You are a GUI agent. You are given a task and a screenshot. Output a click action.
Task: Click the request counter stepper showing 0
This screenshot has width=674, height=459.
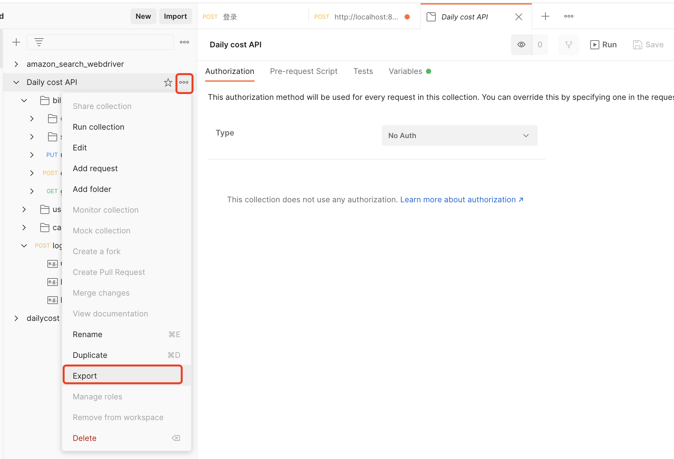[x=540, y=44]
